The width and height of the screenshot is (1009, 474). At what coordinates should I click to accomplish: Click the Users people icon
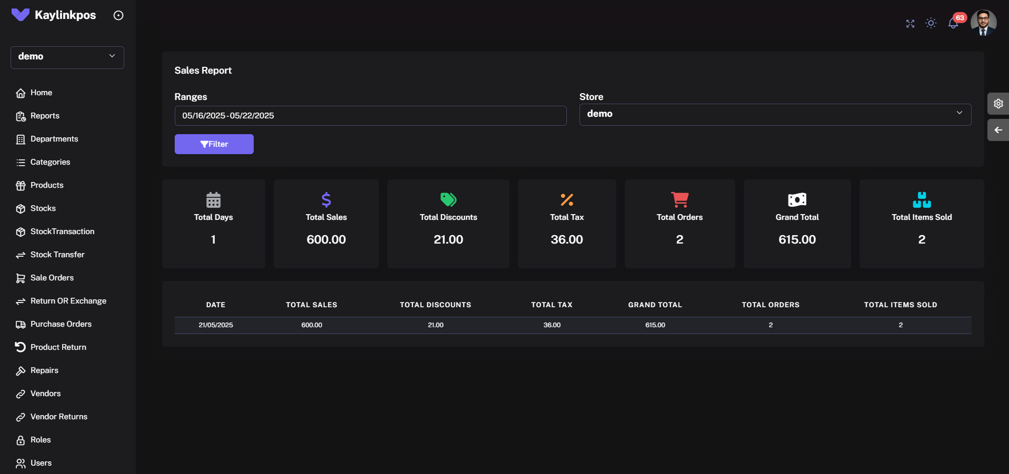(x=21, y=463)
